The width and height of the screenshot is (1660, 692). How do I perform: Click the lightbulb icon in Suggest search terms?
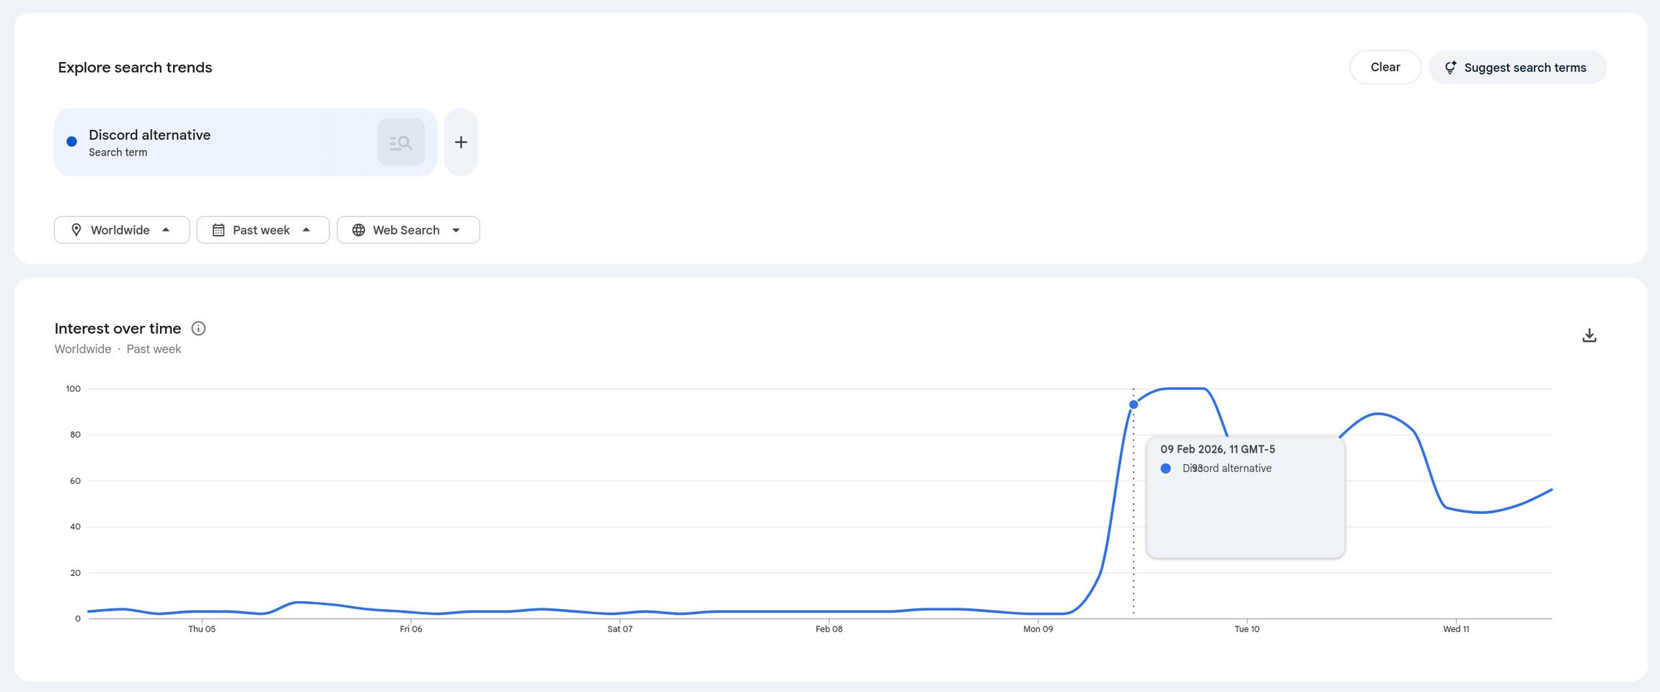point(1450,68)
